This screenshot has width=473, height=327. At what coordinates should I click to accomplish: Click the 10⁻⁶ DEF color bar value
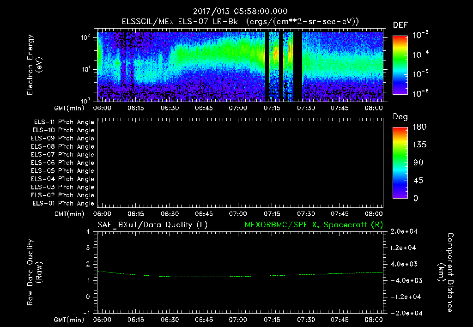pyautogui.click(x=420, y=93)
